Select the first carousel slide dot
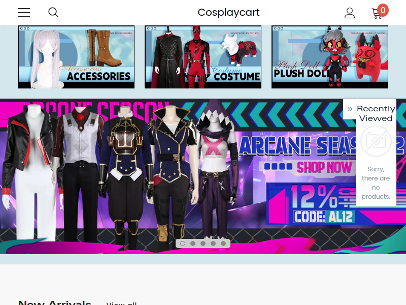The image size is (406, 305). [183, 243]
